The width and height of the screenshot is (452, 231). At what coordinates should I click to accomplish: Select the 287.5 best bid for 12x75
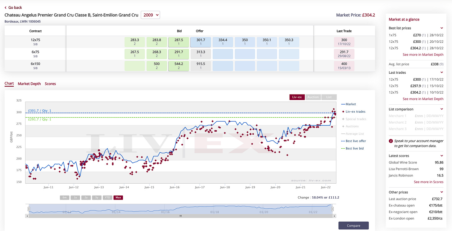[179, 42]
